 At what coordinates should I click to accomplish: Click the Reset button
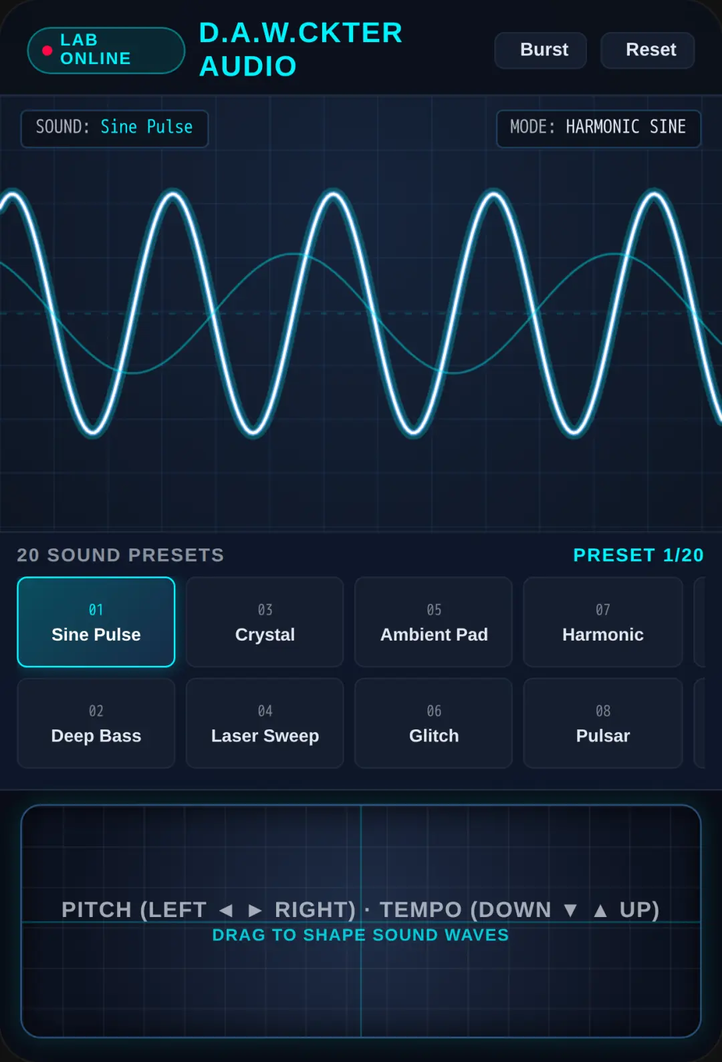[x=647, y=50]
